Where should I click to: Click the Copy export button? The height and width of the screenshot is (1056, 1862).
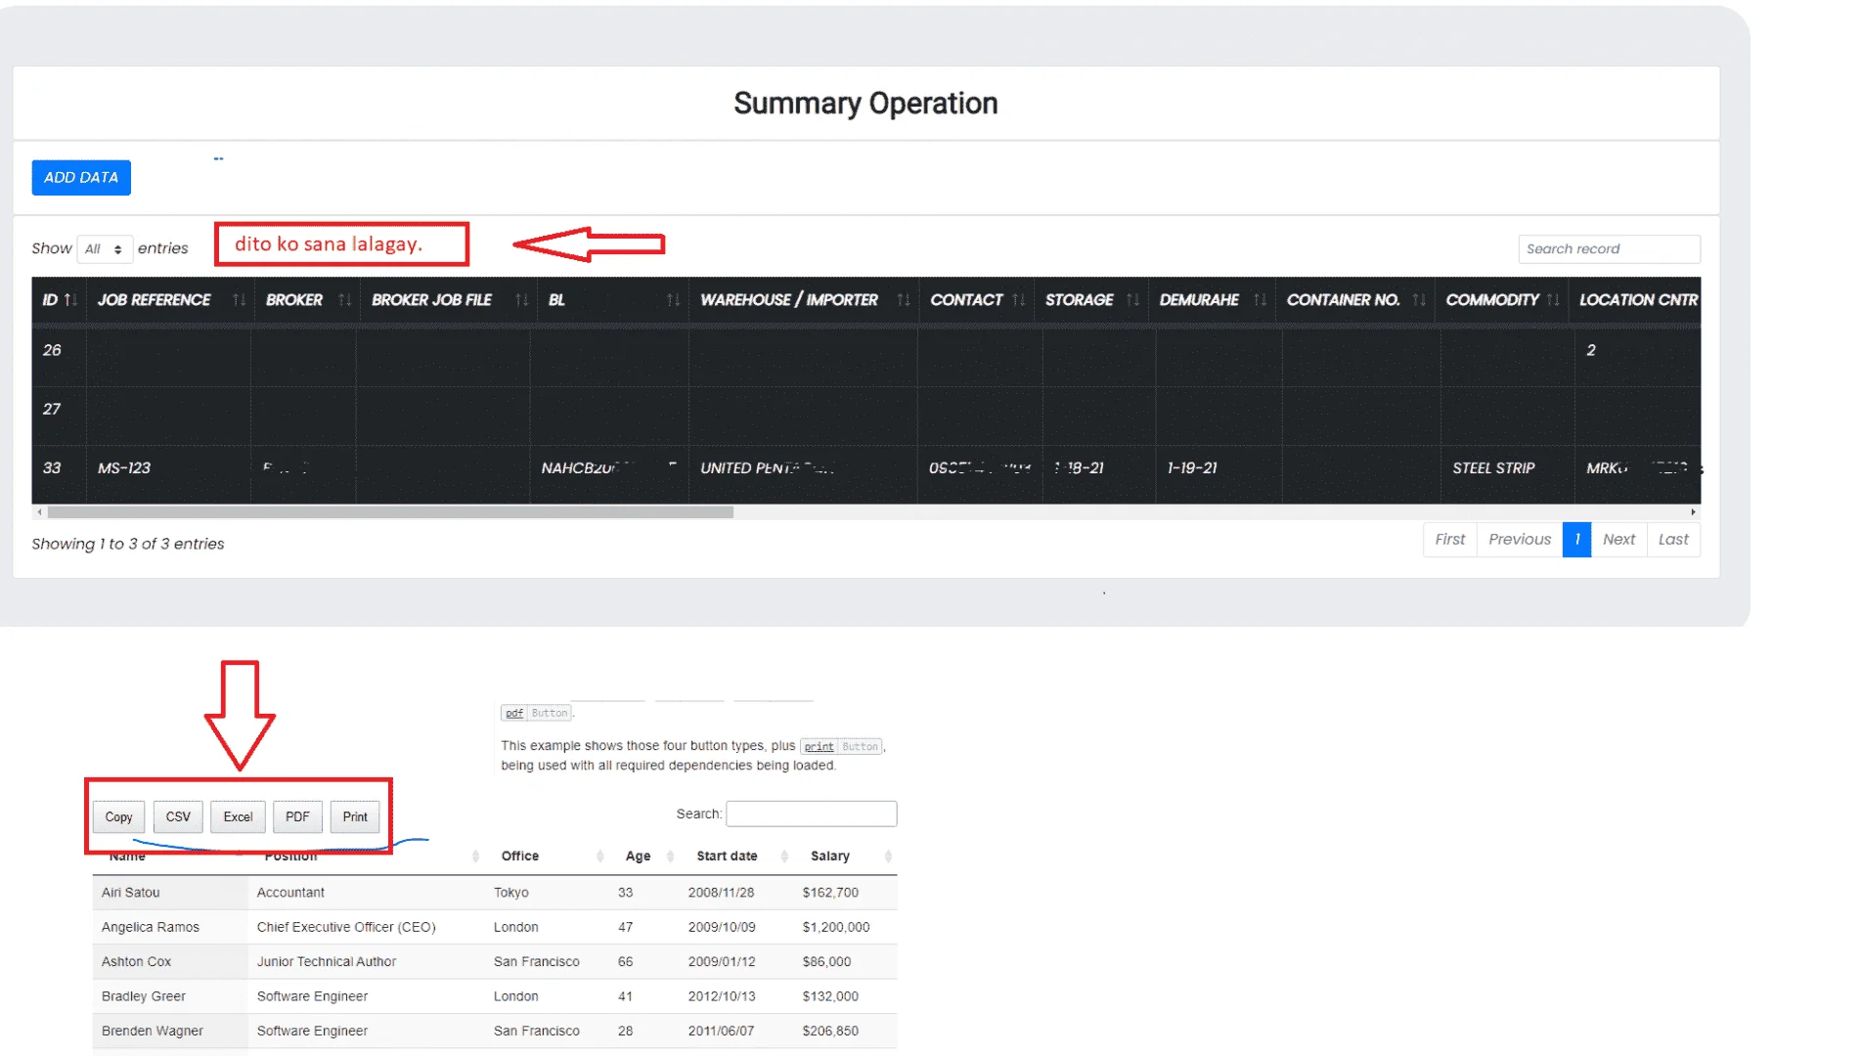tap(118, 817)
